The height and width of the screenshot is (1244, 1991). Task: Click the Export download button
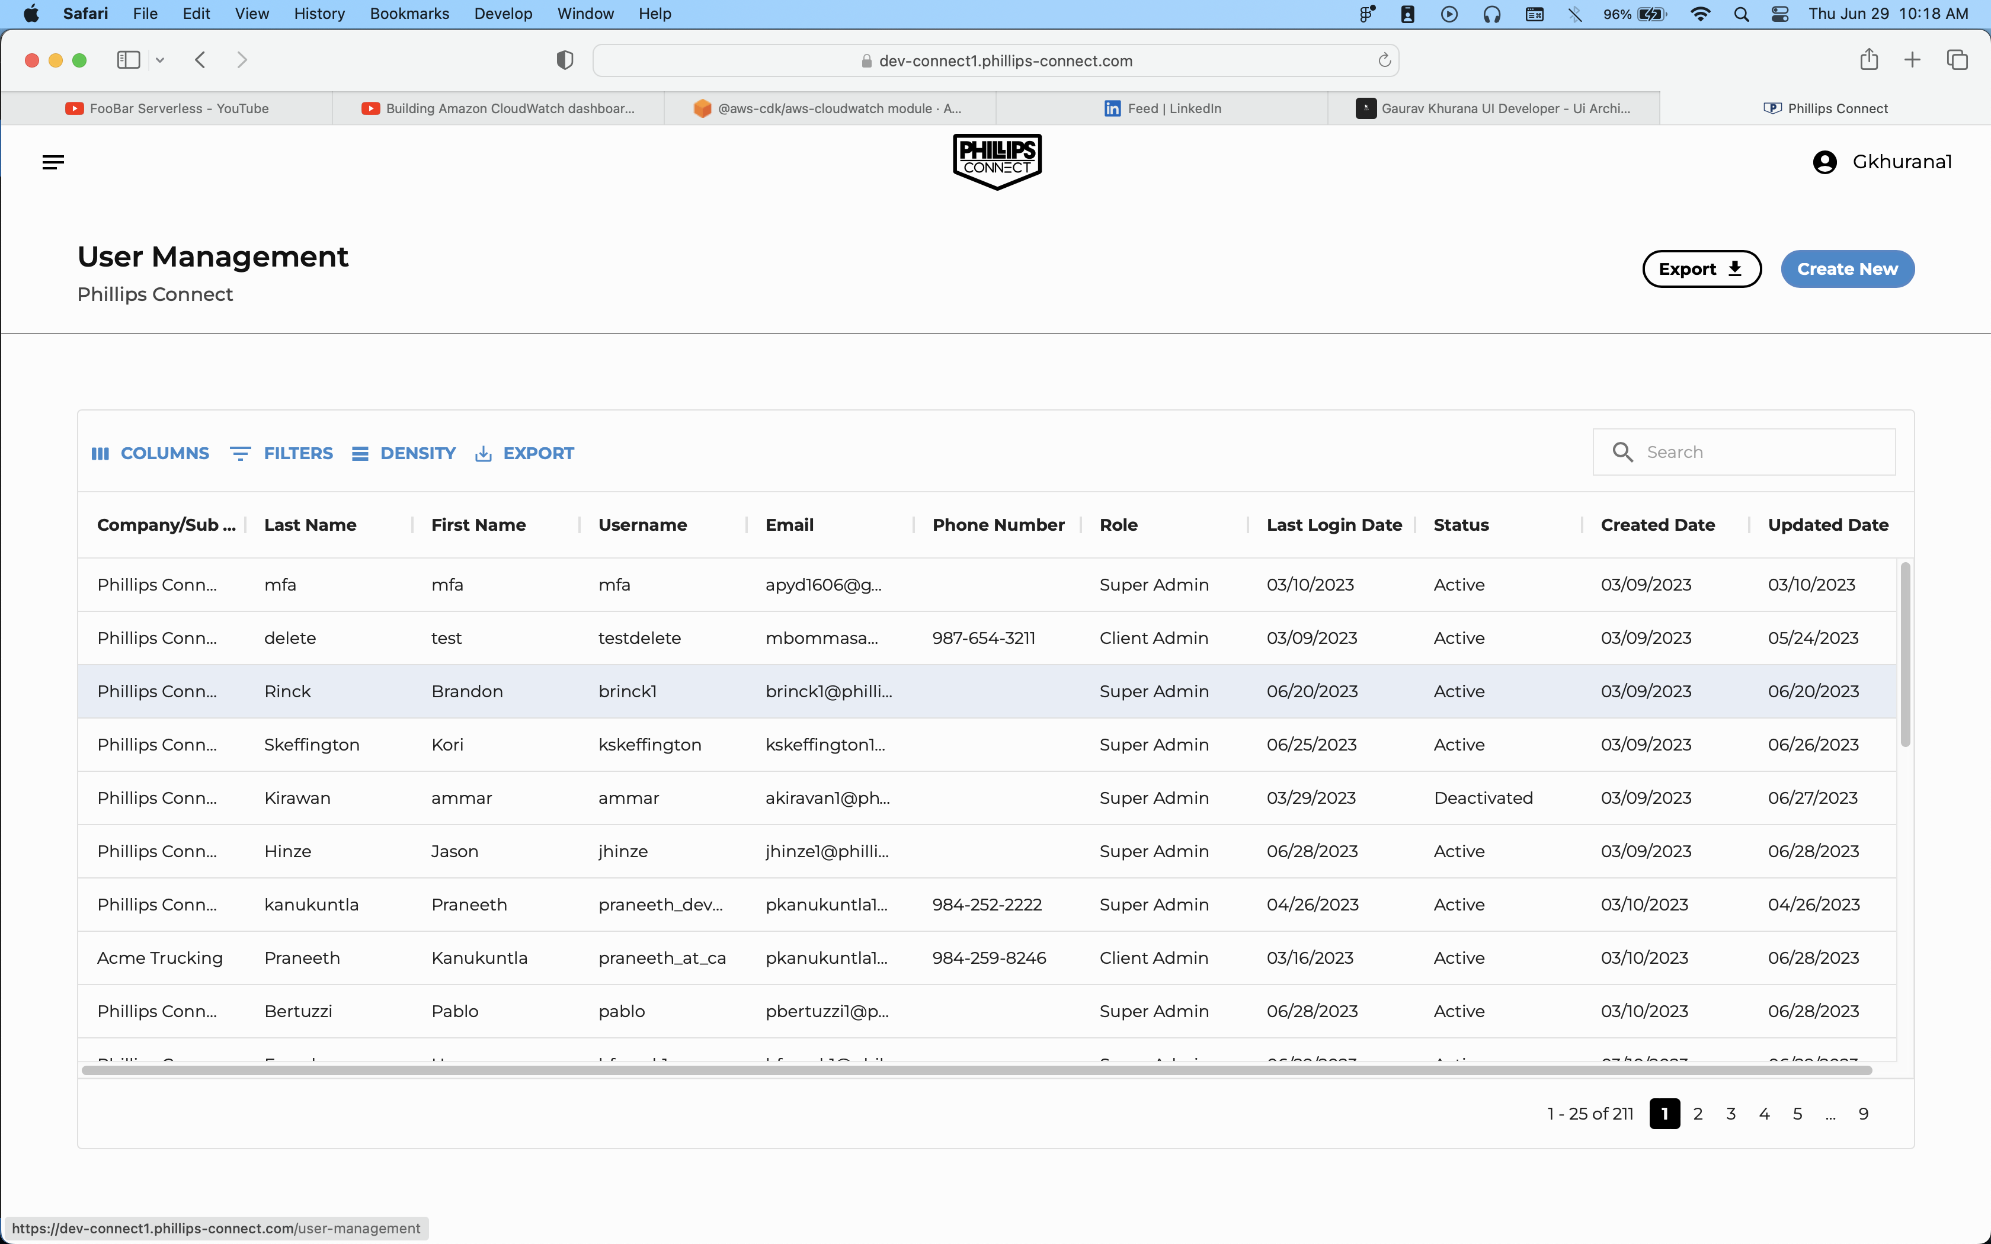(x=1701, y=269)
